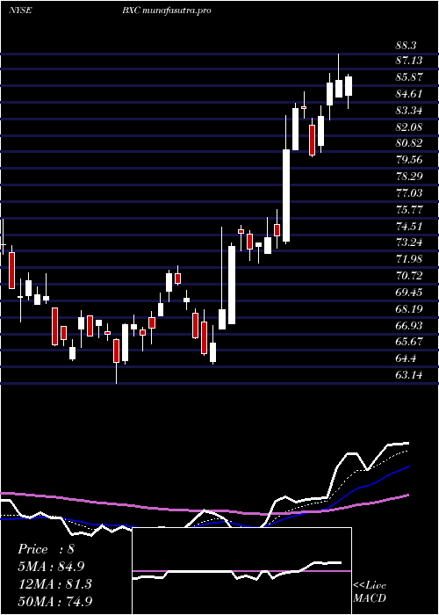Click the 73.24 price axis label
The height and width of the screenshot is (615, 439).
pos(410,242)
